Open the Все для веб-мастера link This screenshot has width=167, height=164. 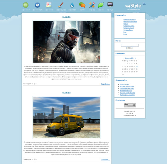pyautogui.click(x=127, y=87)
